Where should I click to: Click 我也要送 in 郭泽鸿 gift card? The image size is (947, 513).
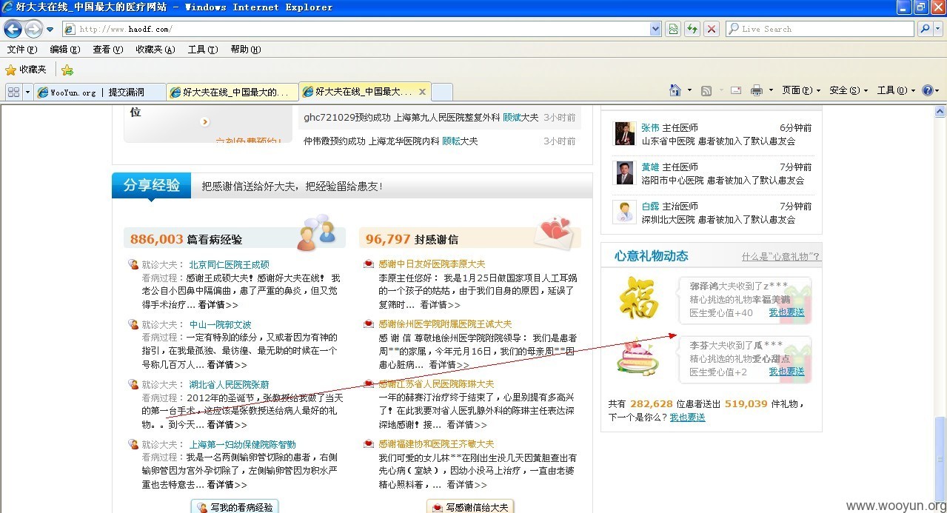pyautogui.click(x=786, y=312)
